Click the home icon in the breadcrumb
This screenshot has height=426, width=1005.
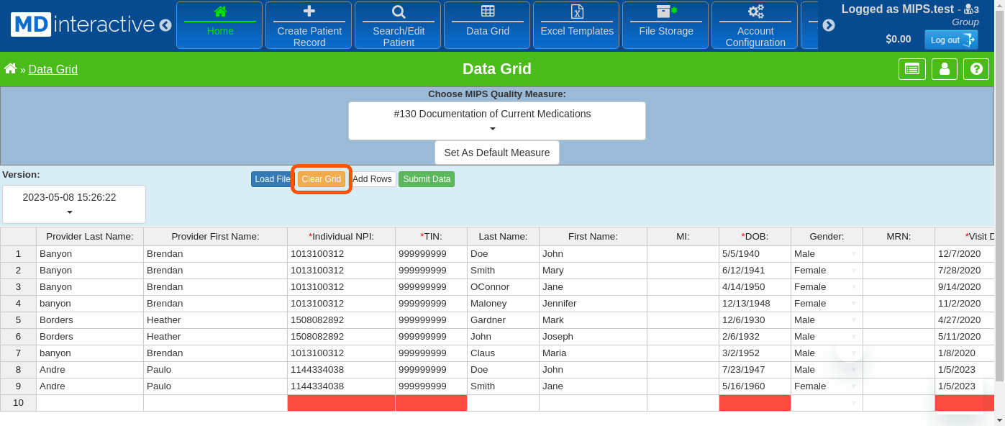(10, 69)
